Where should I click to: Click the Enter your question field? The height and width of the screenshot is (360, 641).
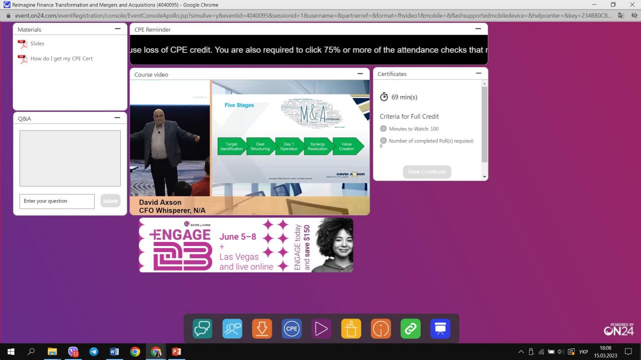[57, 201]
